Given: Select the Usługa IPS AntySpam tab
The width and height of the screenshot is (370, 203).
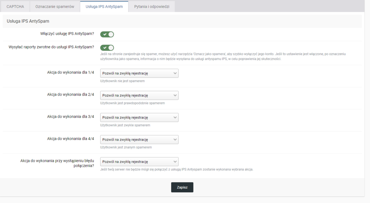Looking at the screenshot, I should click(x=104, y=7).
